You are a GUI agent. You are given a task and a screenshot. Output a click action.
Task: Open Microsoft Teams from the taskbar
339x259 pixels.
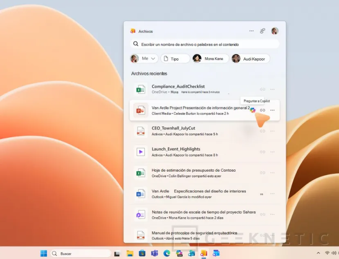[155, 252]
